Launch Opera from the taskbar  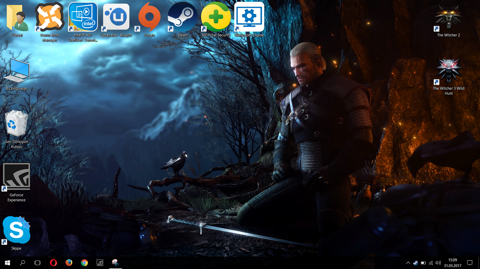pos(53,263)
